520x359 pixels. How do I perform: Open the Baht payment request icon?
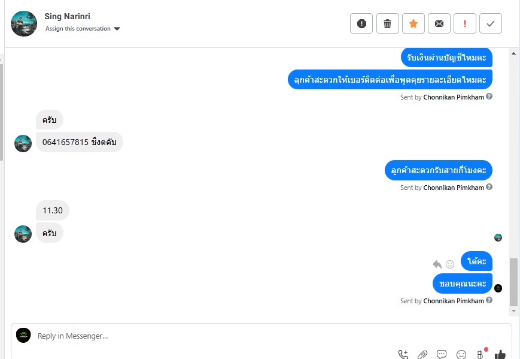(480, 355)
